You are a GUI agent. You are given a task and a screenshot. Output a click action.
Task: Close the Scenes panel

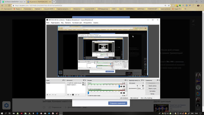(65, 80)
